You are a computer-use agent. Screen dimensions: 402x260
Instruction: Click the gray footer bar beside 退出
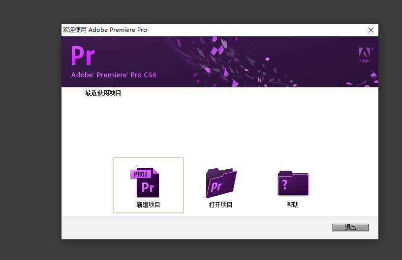[x=197, y=228]
